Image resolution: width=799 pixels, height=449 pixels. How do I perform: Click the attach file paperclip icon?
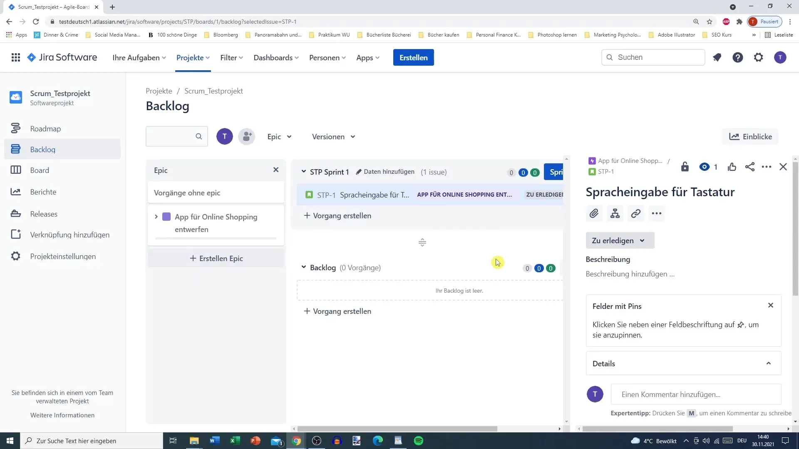594,214
